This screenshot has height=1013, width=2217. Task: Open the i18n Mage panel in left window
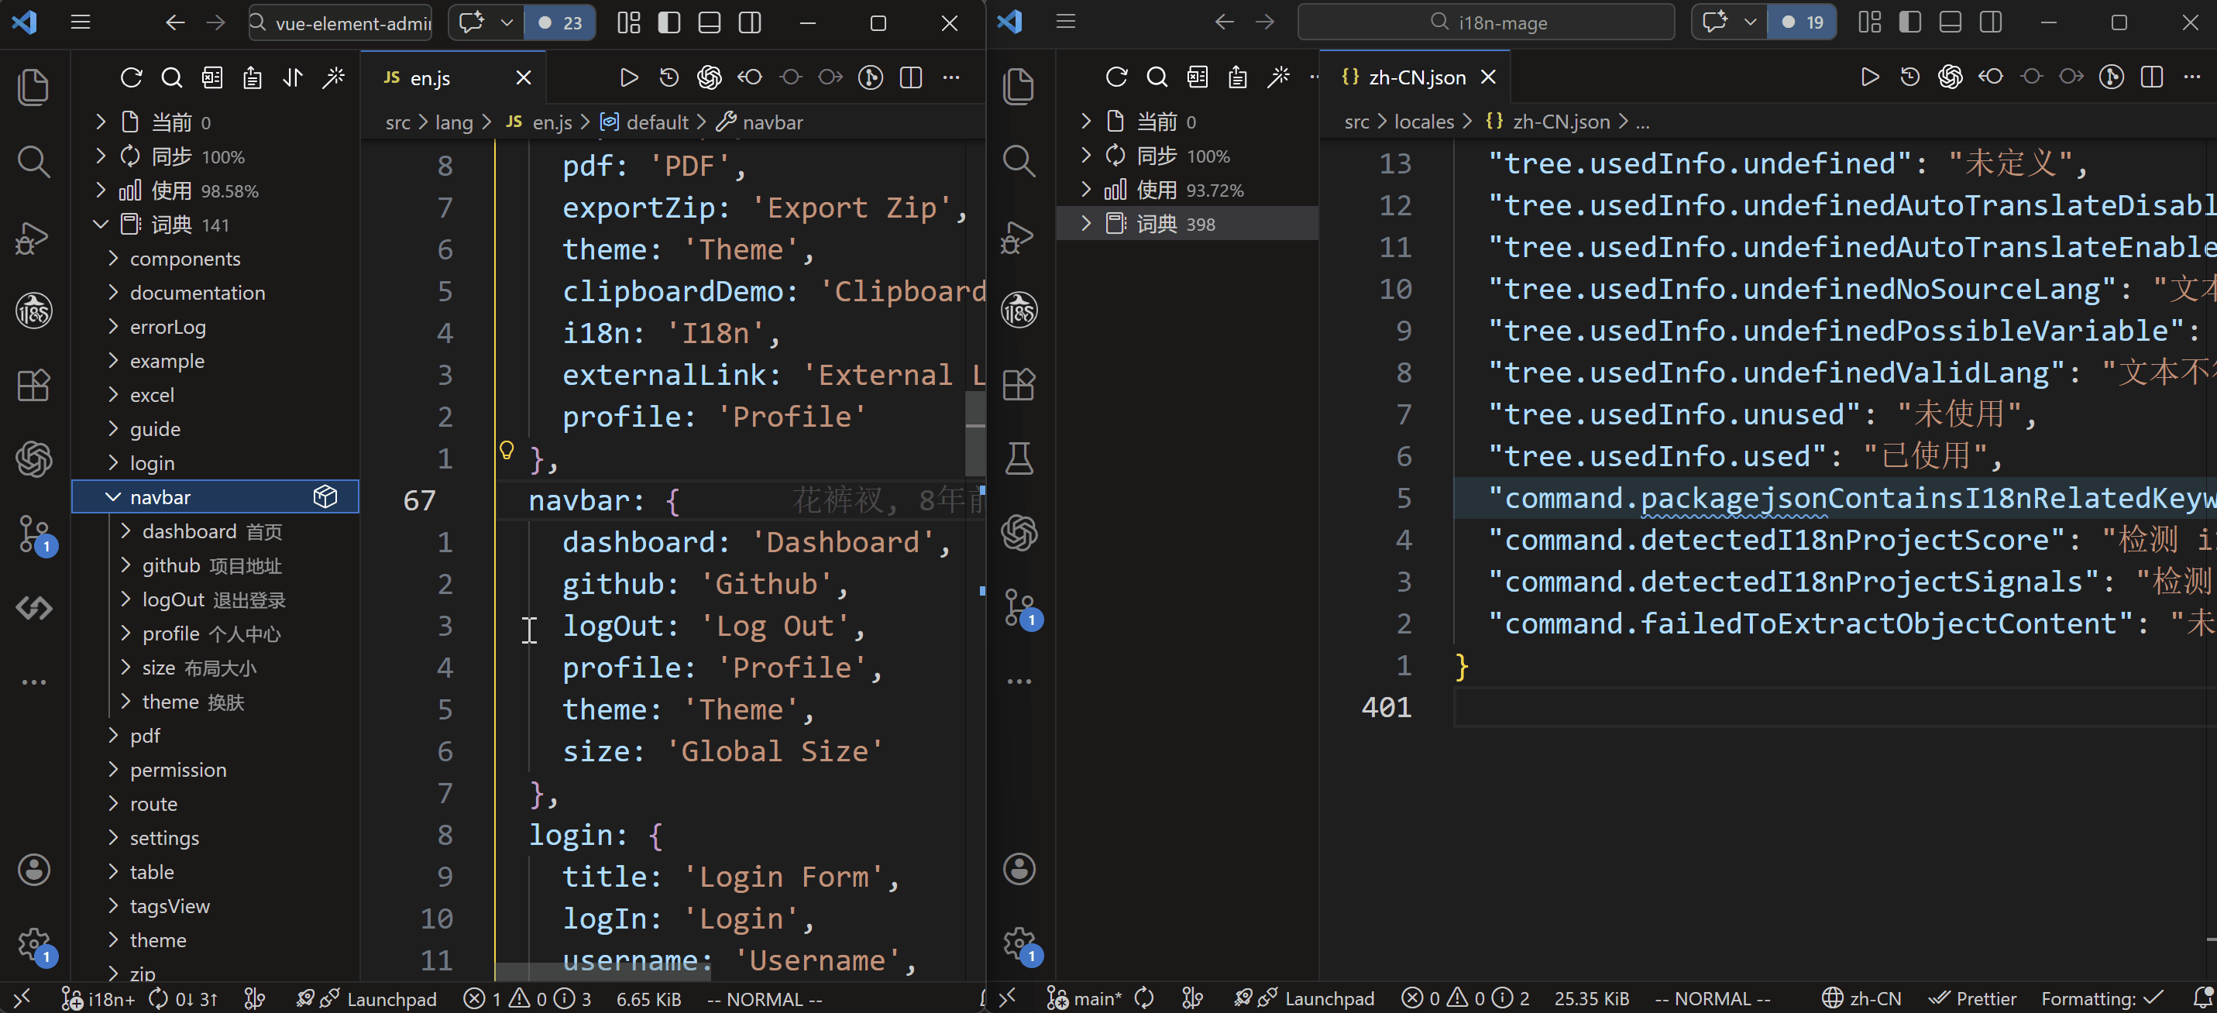33,310
